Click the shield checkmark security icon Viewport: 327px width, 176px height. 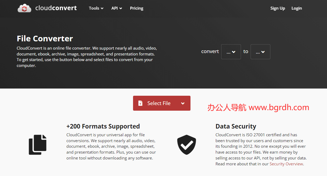click(186, 145)
